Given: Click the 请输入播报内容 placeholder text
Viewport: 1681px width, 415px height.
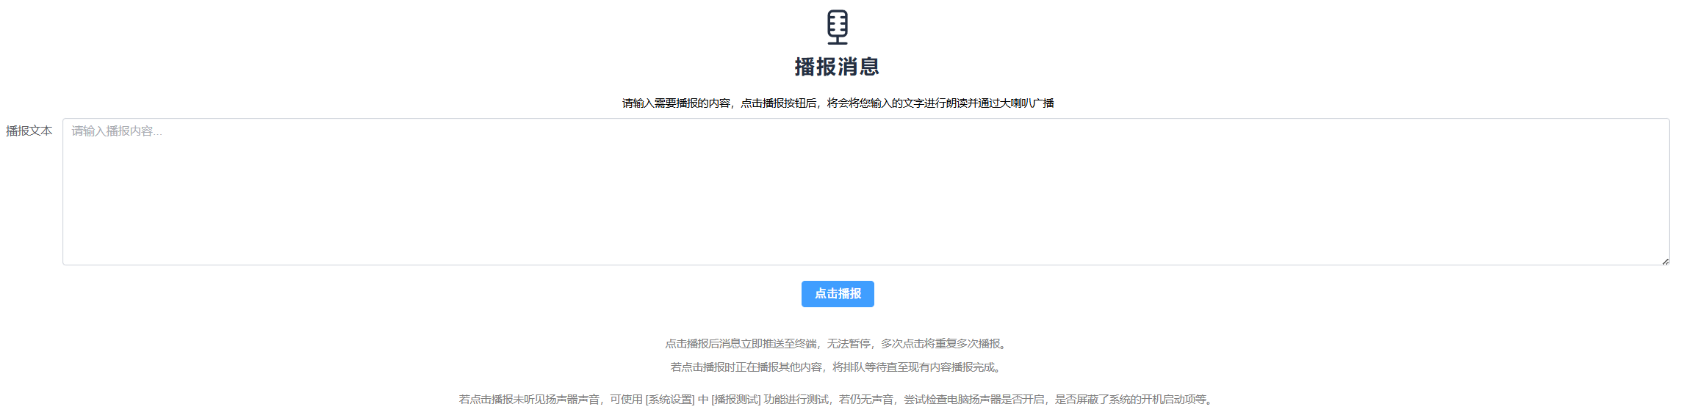Looking at the screenshot, I should click(117, 131).
